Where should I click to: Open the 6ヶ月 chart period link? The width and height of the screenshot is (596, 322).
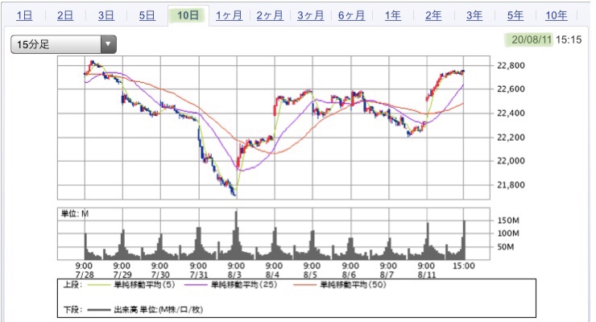352,15
